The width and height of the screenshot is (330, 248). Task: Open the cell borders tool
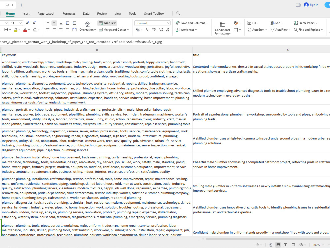6,30
